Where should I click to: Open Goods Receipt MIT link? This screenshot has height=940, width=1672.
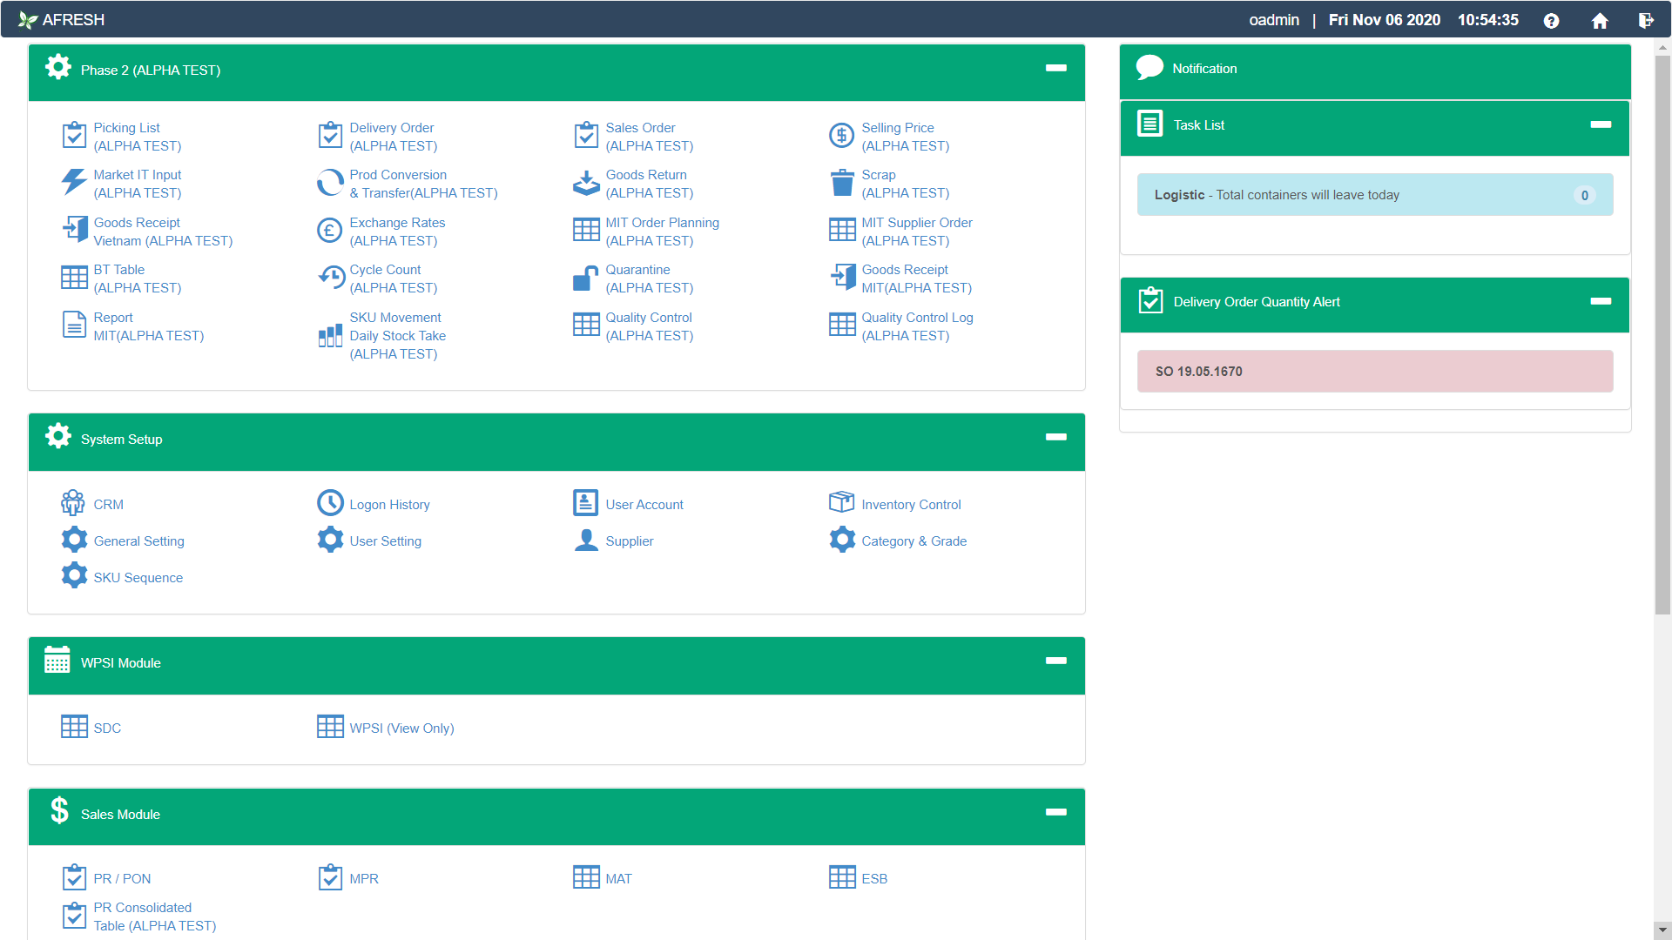coord(916,279)
